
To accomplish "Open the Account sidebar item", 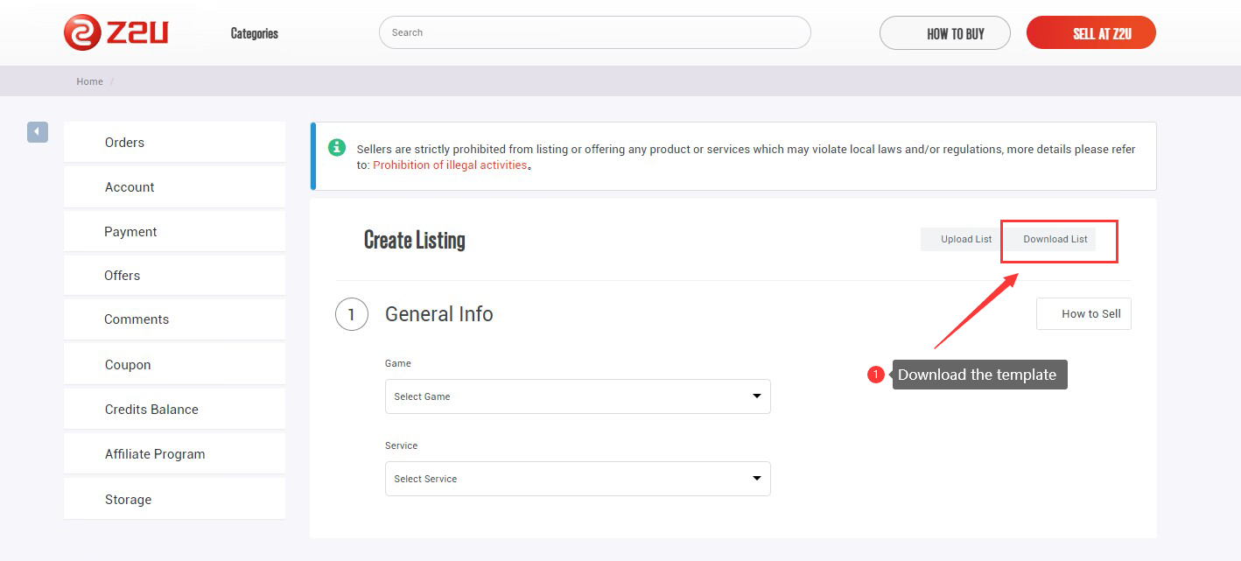I will tap(130, 187).
